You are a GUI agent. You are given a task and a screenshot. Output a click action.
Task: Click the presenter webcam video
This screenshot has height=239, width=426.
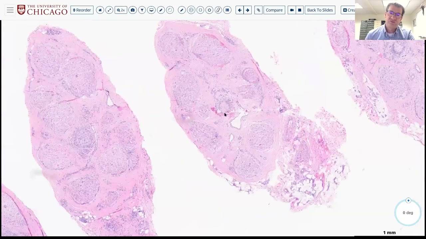pos(390,20)
